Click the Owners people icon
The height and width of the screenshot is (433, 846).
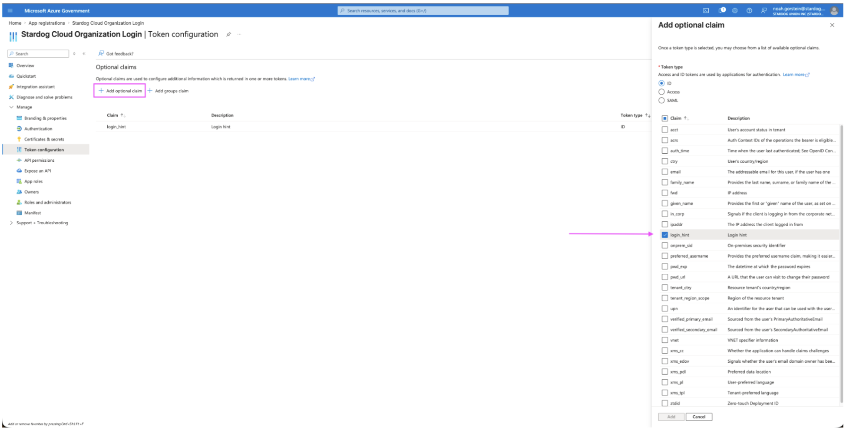pos(19,192)
